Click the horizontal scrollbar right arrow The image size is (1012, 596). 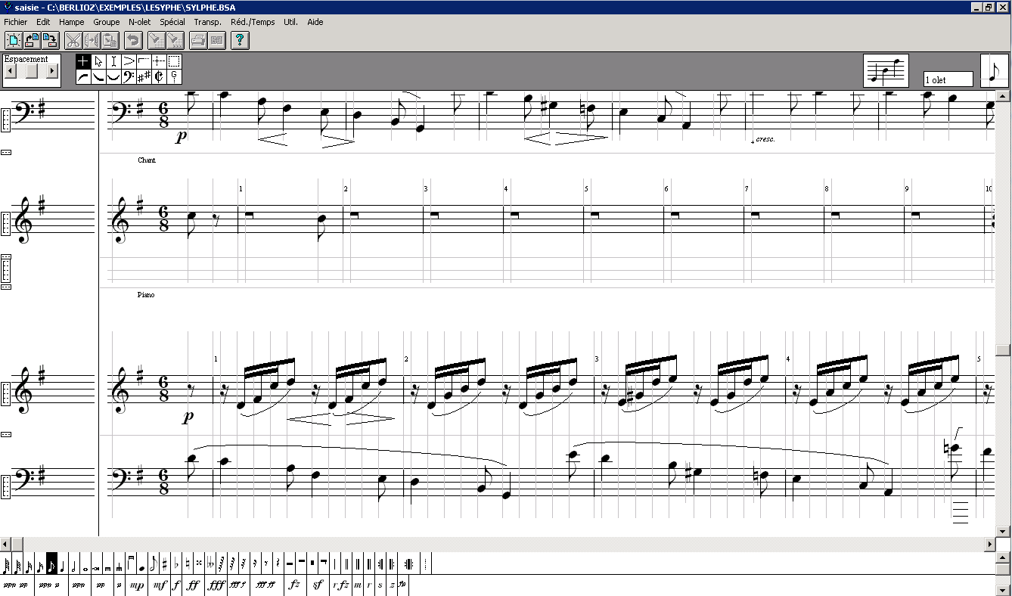(x=991, y=544)
